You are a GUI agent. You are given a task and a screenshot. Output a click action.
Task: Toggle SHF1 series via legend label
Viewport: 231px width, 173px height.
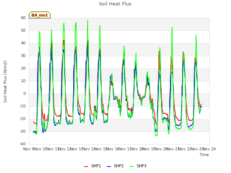click(96, 166)
